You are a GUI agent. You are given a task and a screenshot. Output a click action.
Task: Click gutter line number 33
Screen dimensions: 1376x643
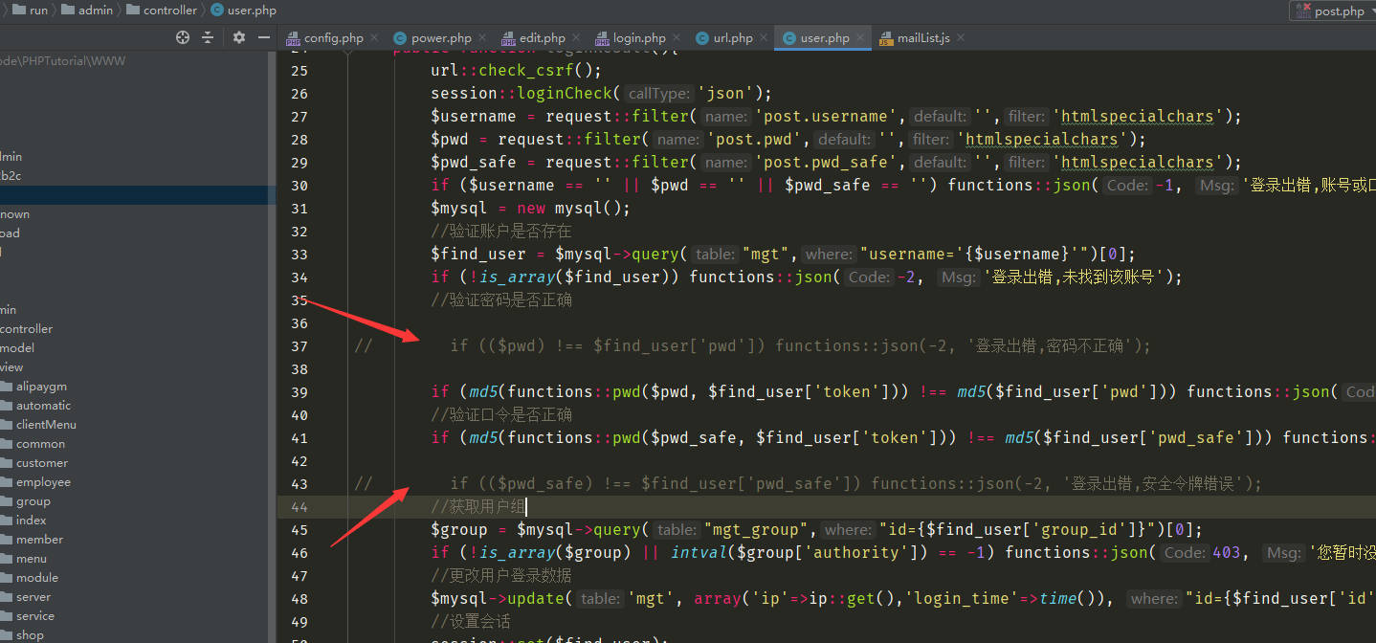[300, 255]
